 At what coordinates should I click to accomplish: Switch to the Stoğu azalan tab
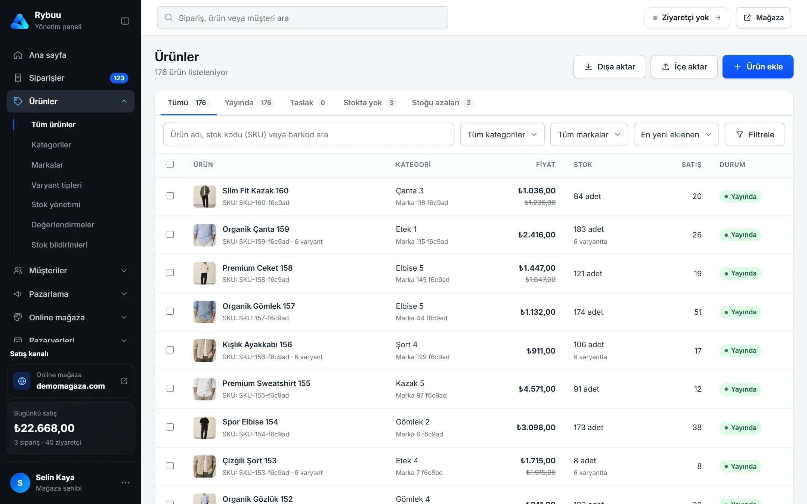pyautogui.click(x=443, y=103)
